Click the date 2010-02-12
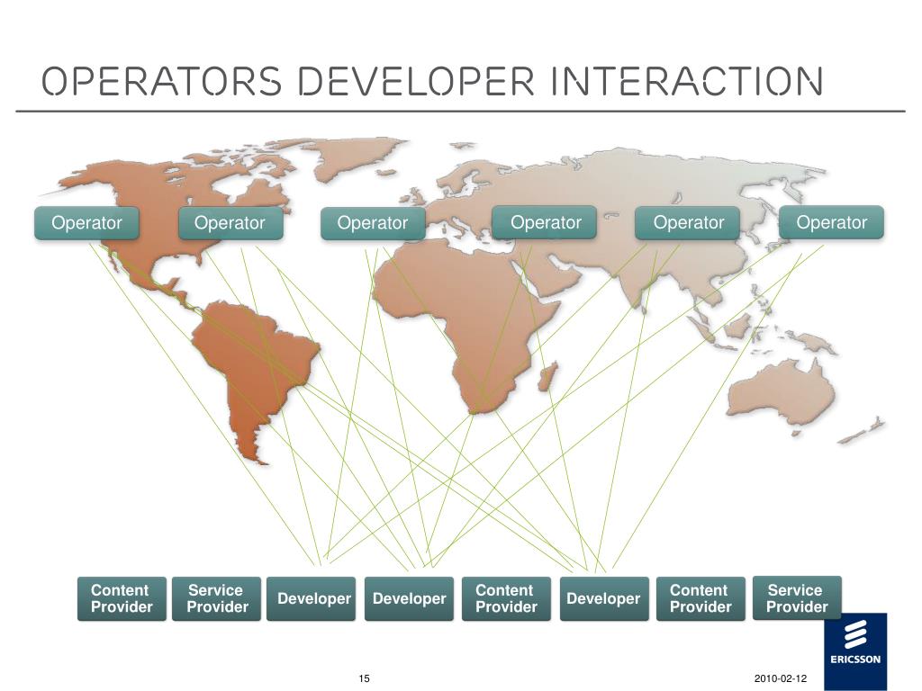 781,678
